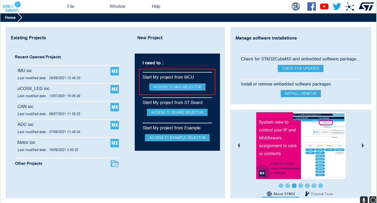Open the File menu

coord(71,6)
